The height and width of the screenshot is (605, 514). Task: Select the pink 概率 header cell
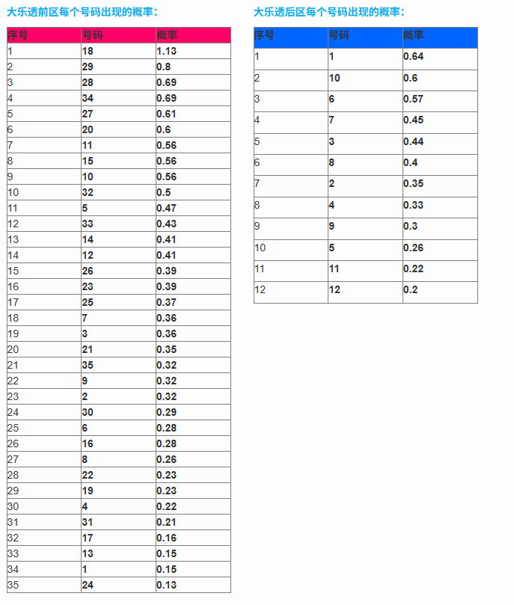(x=193, y=35)
